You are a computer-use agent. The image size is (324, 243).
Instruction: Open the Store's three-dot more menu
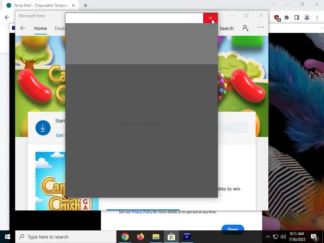(261, 27)
